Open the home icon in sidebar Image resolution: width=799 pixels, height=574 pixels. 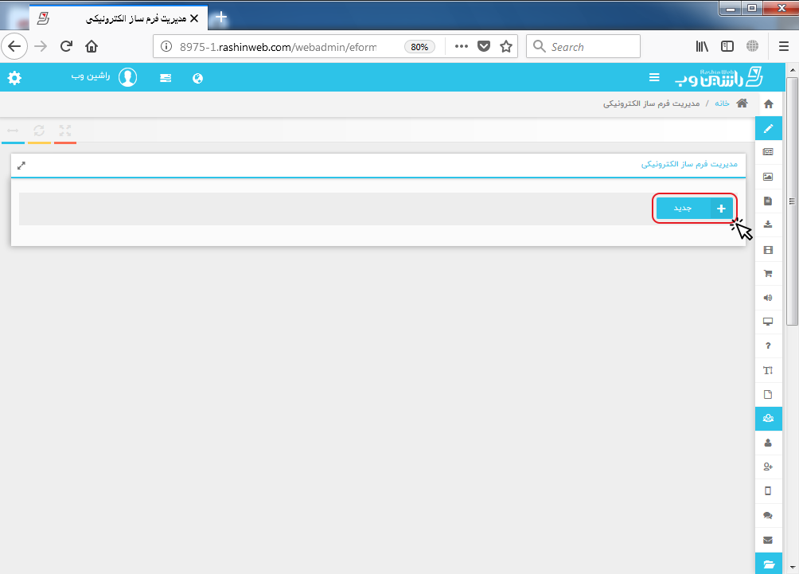tap(769, 104)
